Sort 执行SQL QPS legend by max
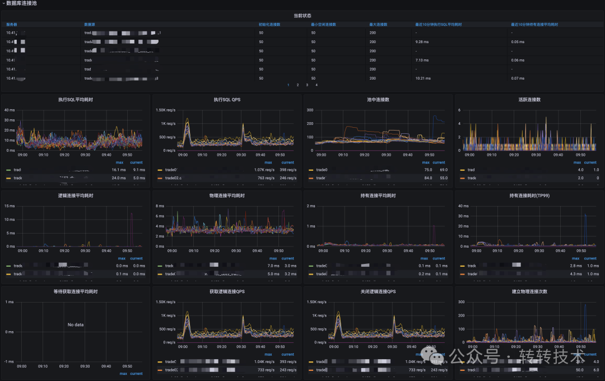Image resolution: width=605 pixels, height=381 pixels. tap(268, 162)
